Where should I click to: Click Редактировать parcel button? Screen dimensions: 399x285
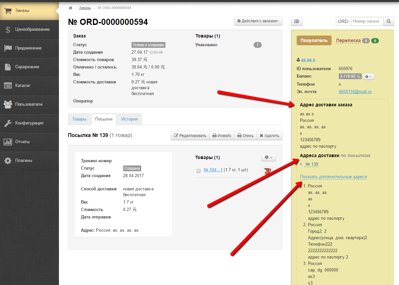[x=190, y=136]
